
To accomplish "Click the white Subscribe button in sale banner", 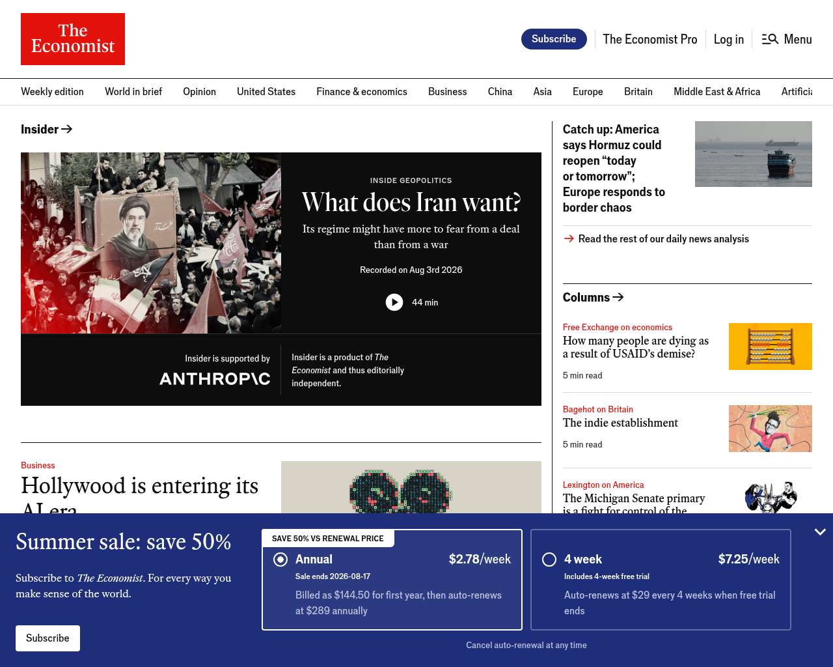I will point(48,638).
